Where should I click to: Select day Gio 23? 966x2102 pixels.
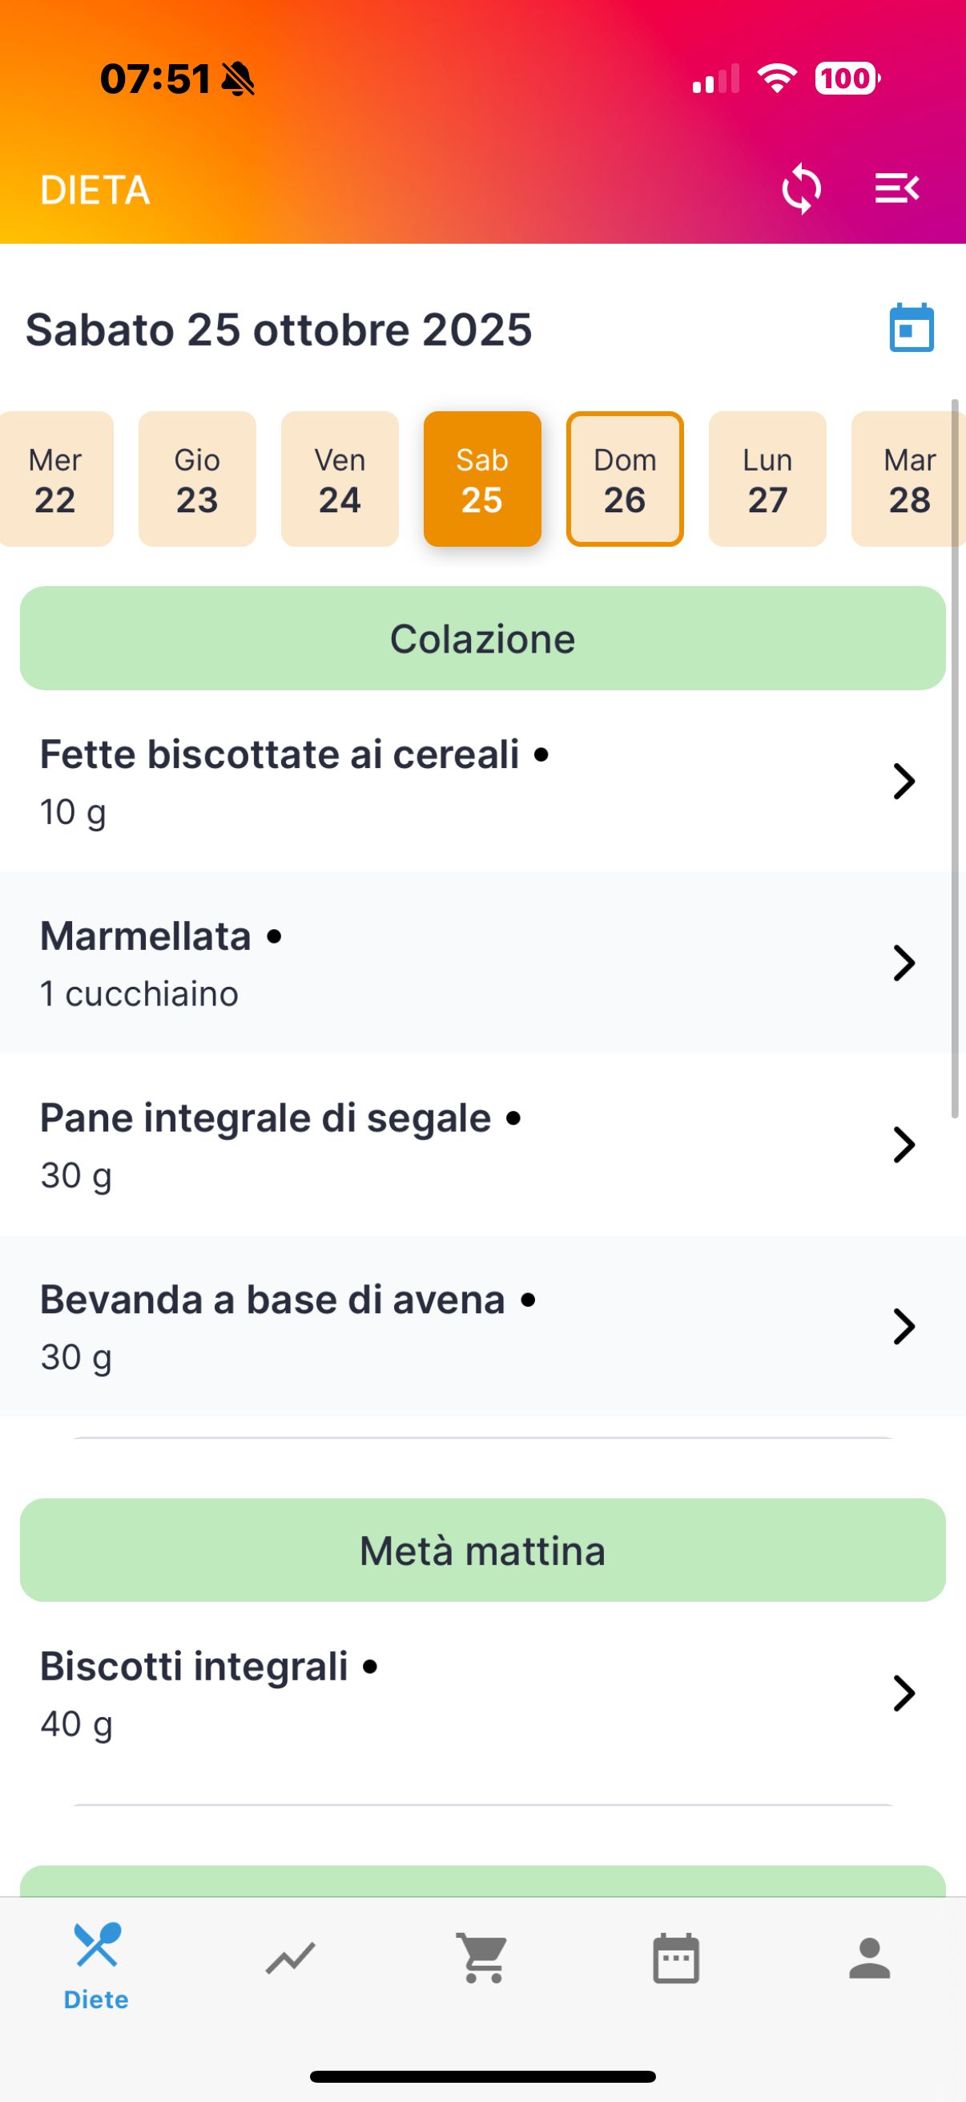pos(197,479)
